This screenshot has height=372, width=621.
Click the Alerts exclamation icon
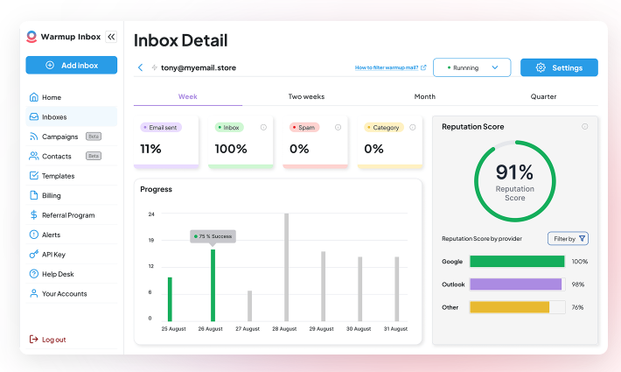click(34, 235)
